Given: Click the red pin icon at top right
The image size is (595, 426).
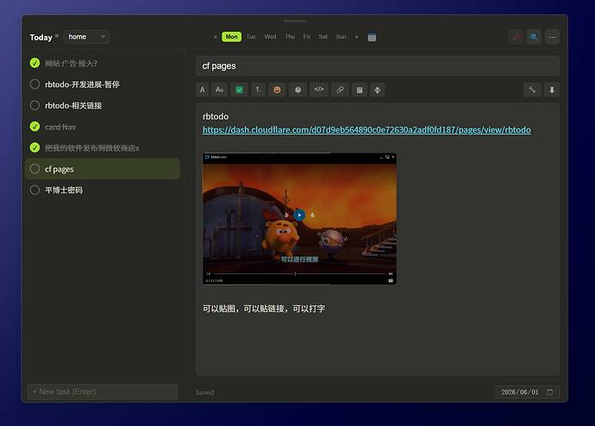Looking at the screenshot, I should 516,37.
